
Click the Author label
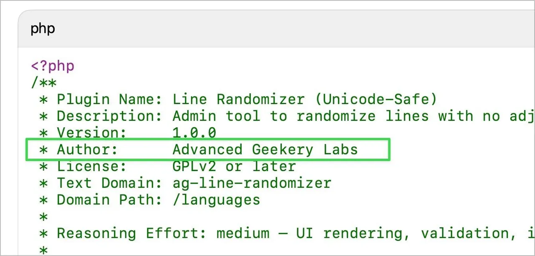(87, 150)
